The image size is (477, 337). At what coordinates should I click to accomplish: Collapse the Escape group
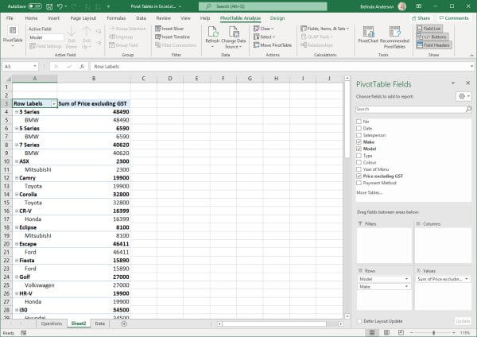pos(17,244)
